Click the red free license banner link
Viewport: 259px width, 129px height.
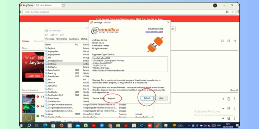[129, 19]
